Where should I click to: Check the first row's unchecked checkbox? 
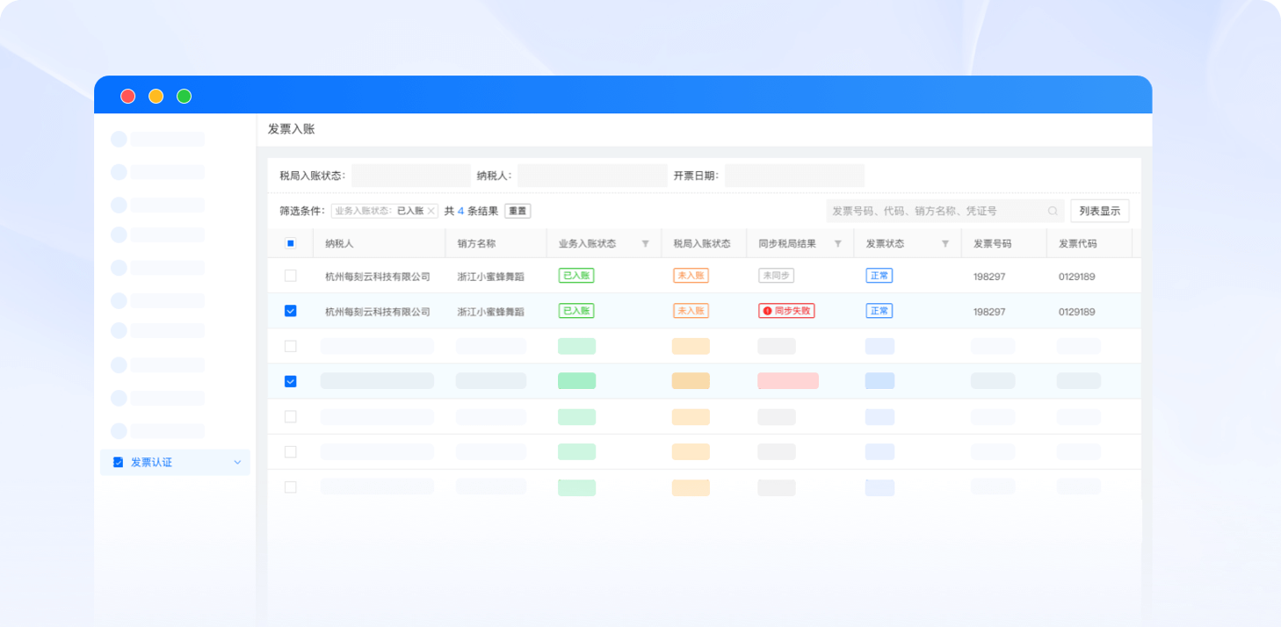pyautogui.click(x=291, y=276)
